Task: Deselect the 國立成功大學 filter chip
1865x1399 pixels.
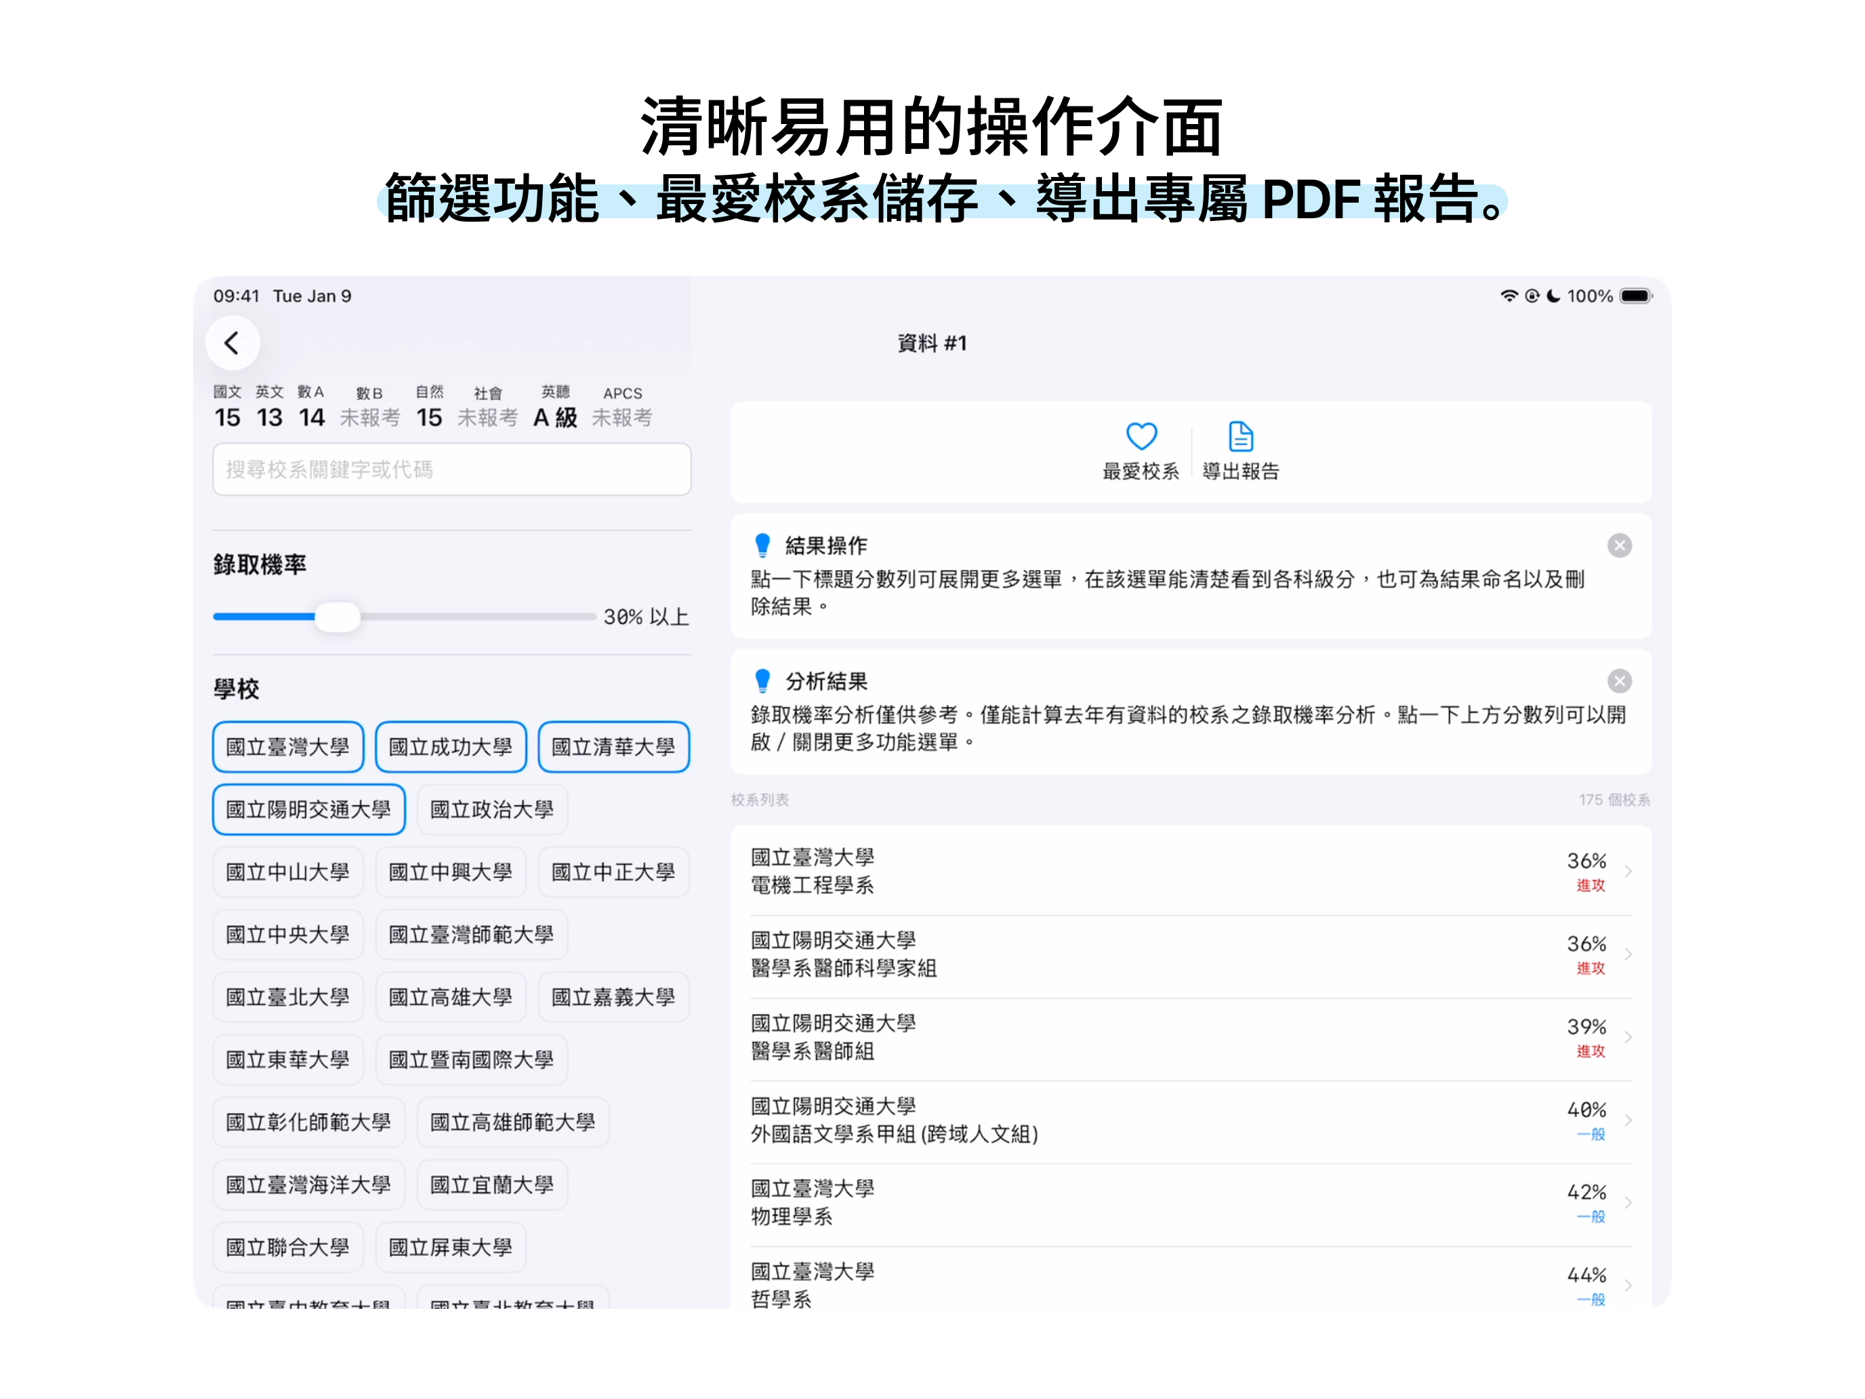Action: coord(450,747)
